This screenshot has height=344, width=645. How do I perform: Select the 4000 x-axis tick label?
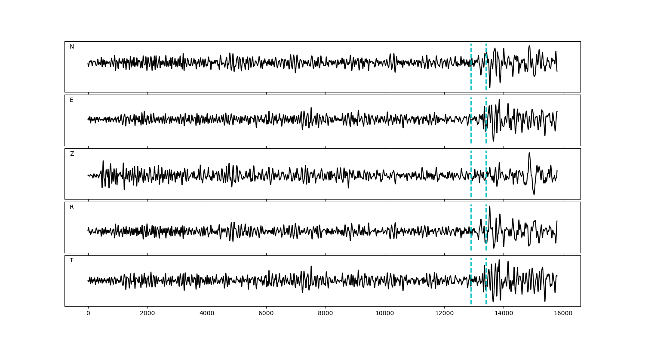click(207, 313)
